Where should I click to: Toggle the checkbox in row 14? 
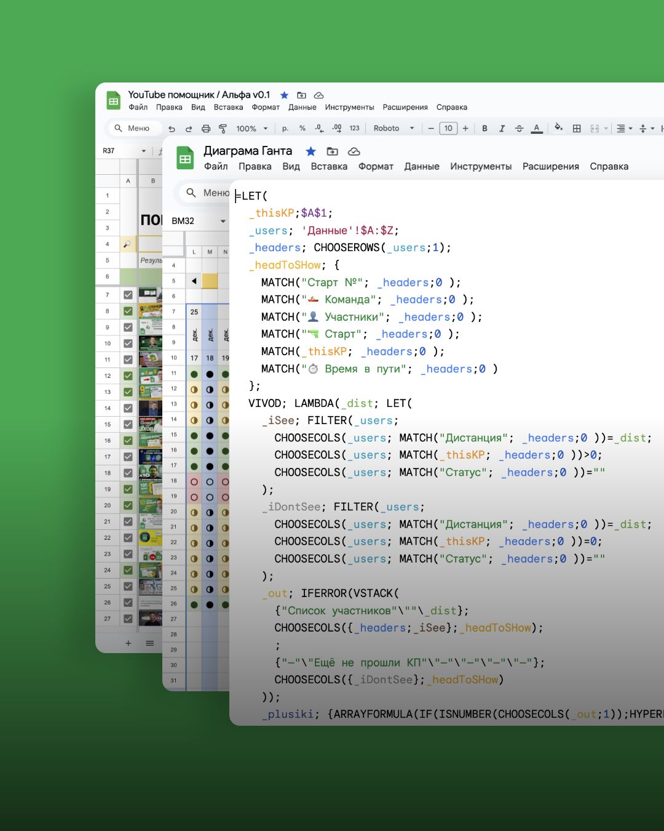click(x=128, y=408)
